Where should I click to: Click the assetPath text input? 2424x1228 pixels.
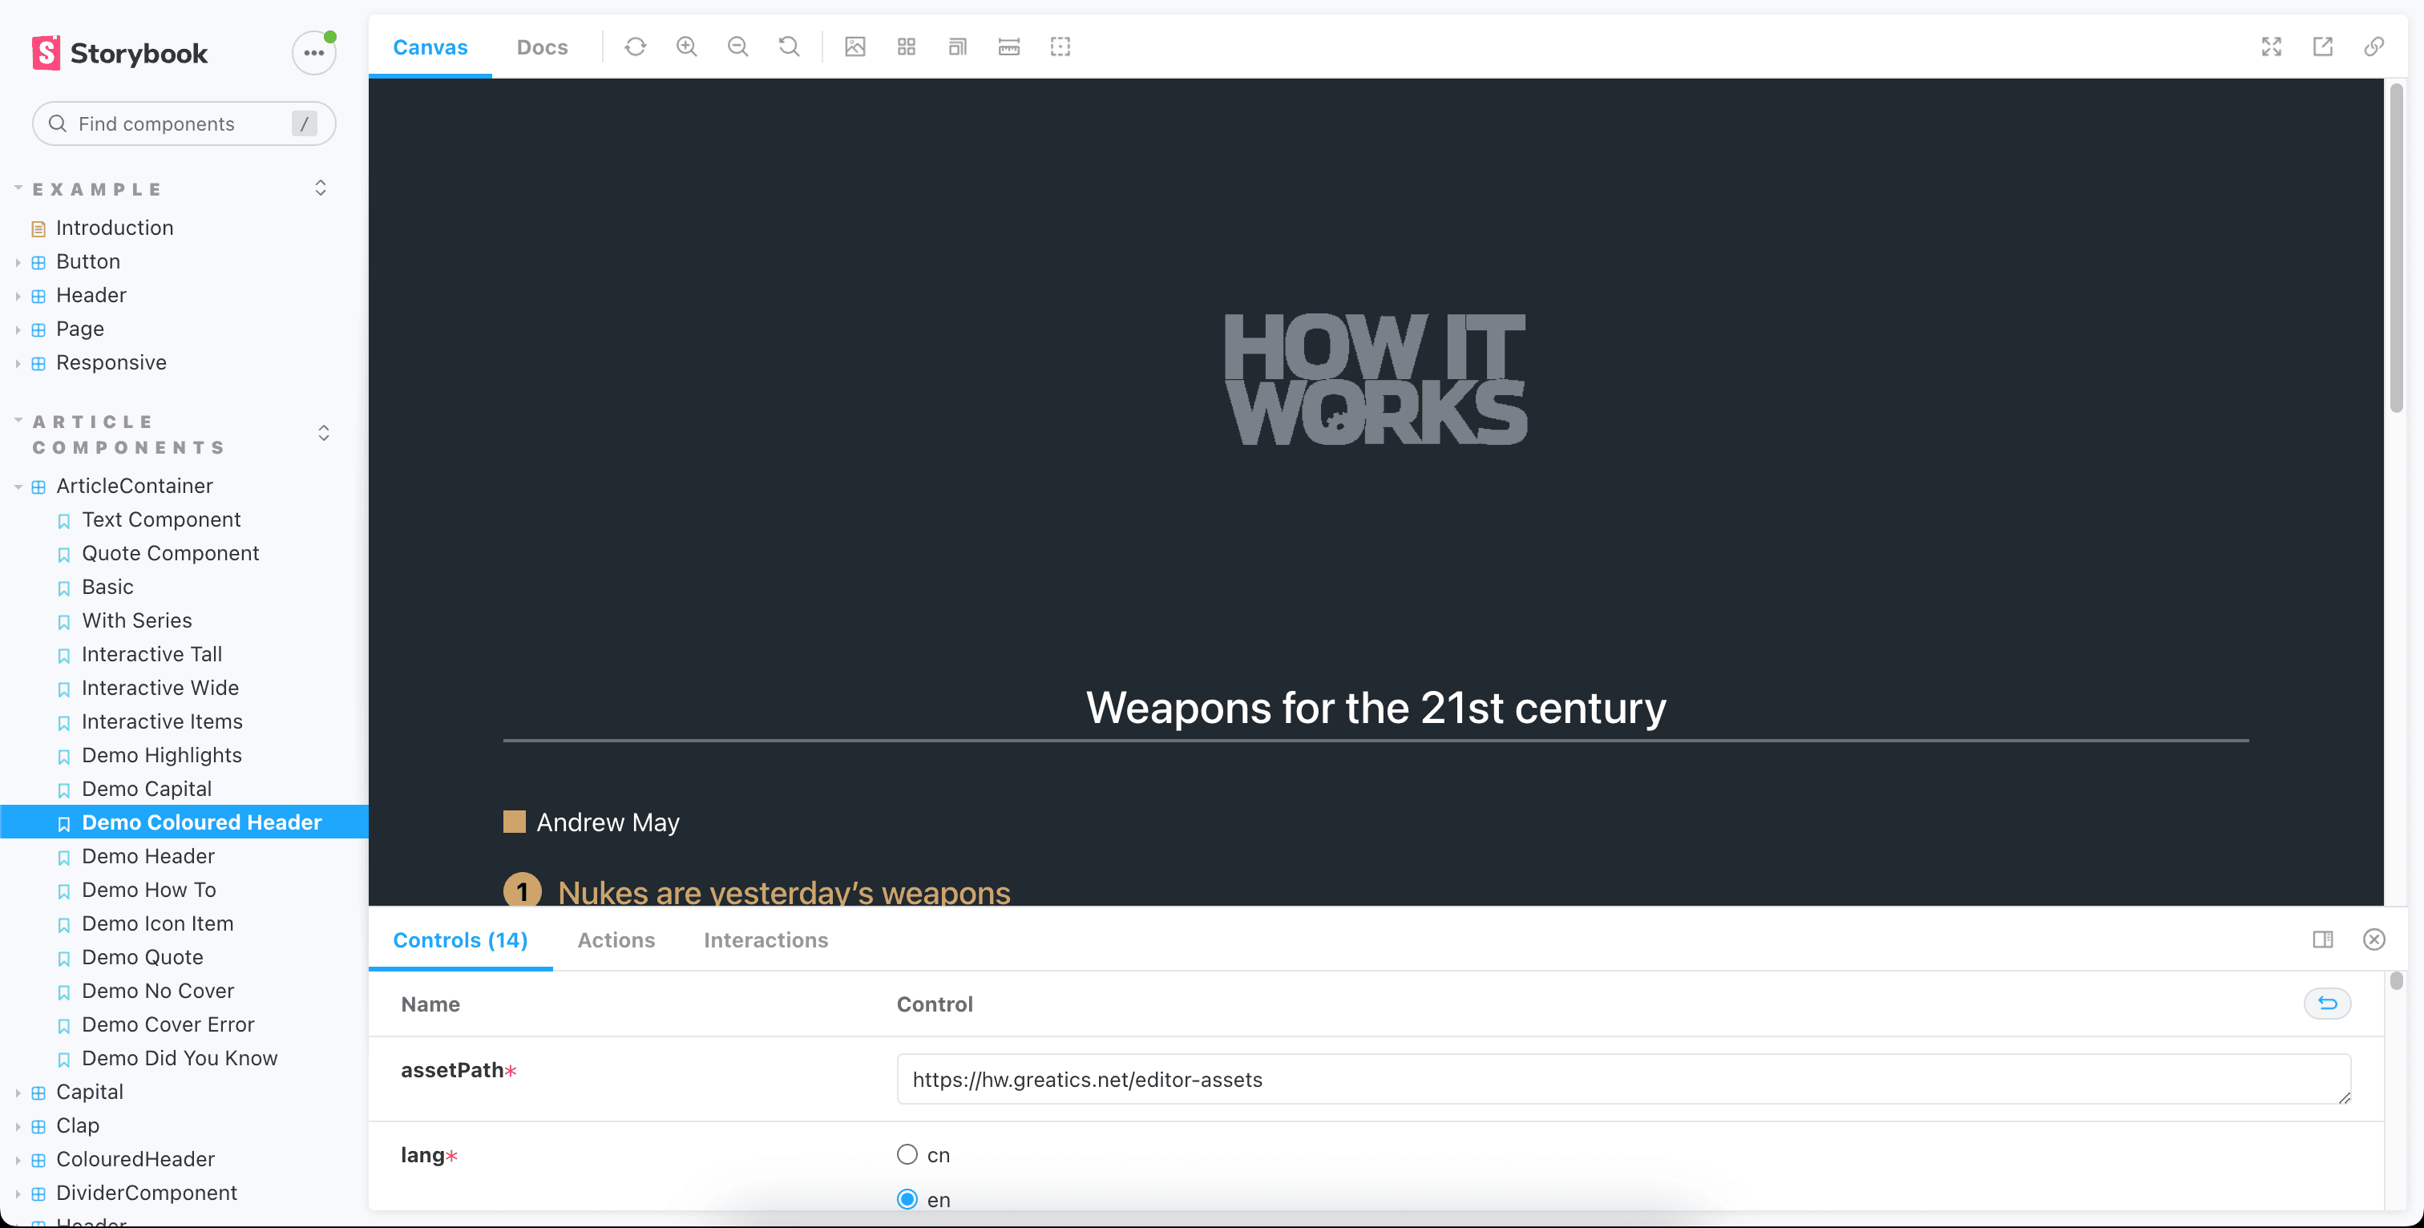[1624, 1080]
